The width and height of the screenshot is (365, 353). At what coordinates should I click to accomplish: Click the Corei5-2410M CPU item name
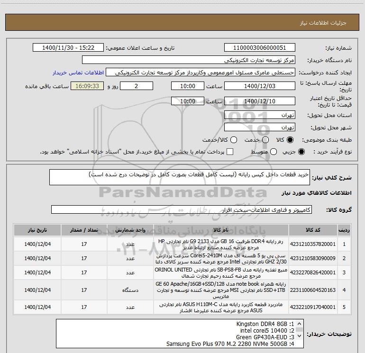tap(221, 259)
